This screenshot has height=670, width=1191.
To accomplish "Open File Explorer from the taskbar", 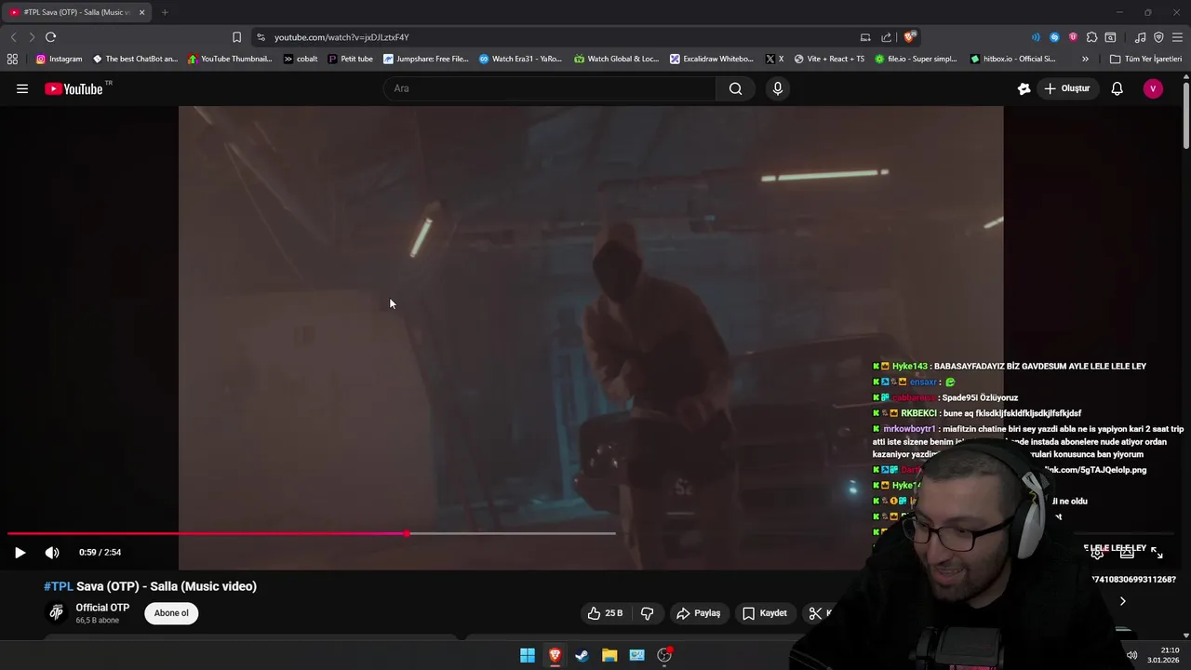I will click(609, 655).
